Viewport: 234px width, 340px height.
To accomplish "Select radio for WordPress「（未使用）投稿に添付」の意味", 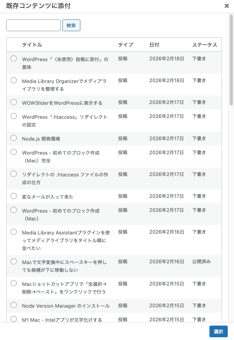I will click(14, 58).
